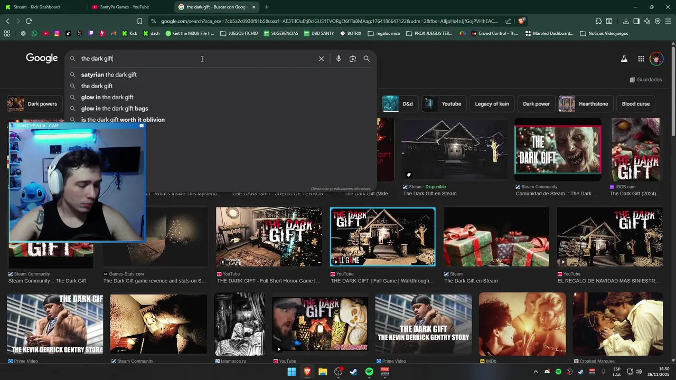Viewport: 676px width, 380px height.
Task: Open browser downloads icon
Action: coord(626,21)
